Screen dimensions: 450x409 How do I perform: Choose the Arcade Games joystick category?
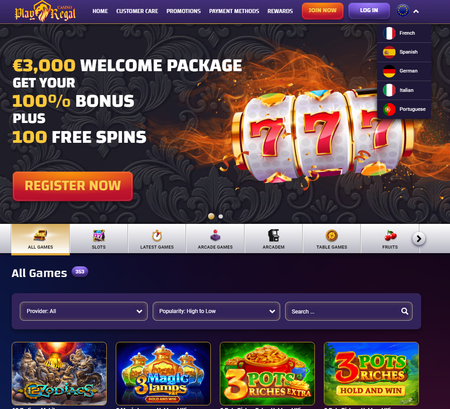coord(215,239)
